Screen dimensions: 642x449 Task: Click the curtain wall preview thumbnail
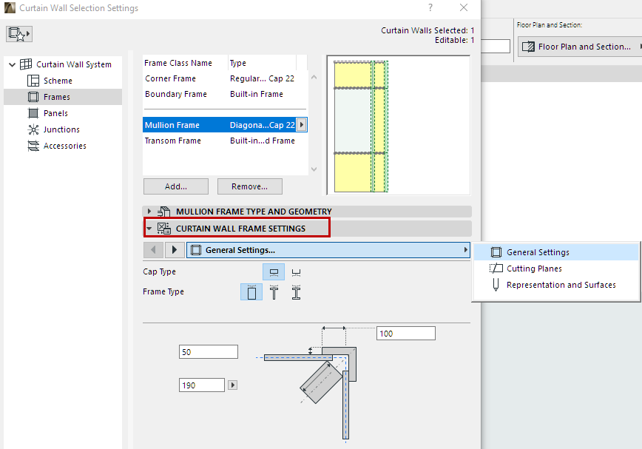[x=399, y=125]
